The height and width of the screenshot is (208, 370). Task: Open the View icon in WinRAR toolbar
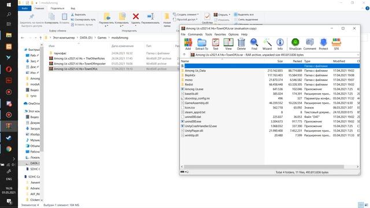(x=228, y=44)
